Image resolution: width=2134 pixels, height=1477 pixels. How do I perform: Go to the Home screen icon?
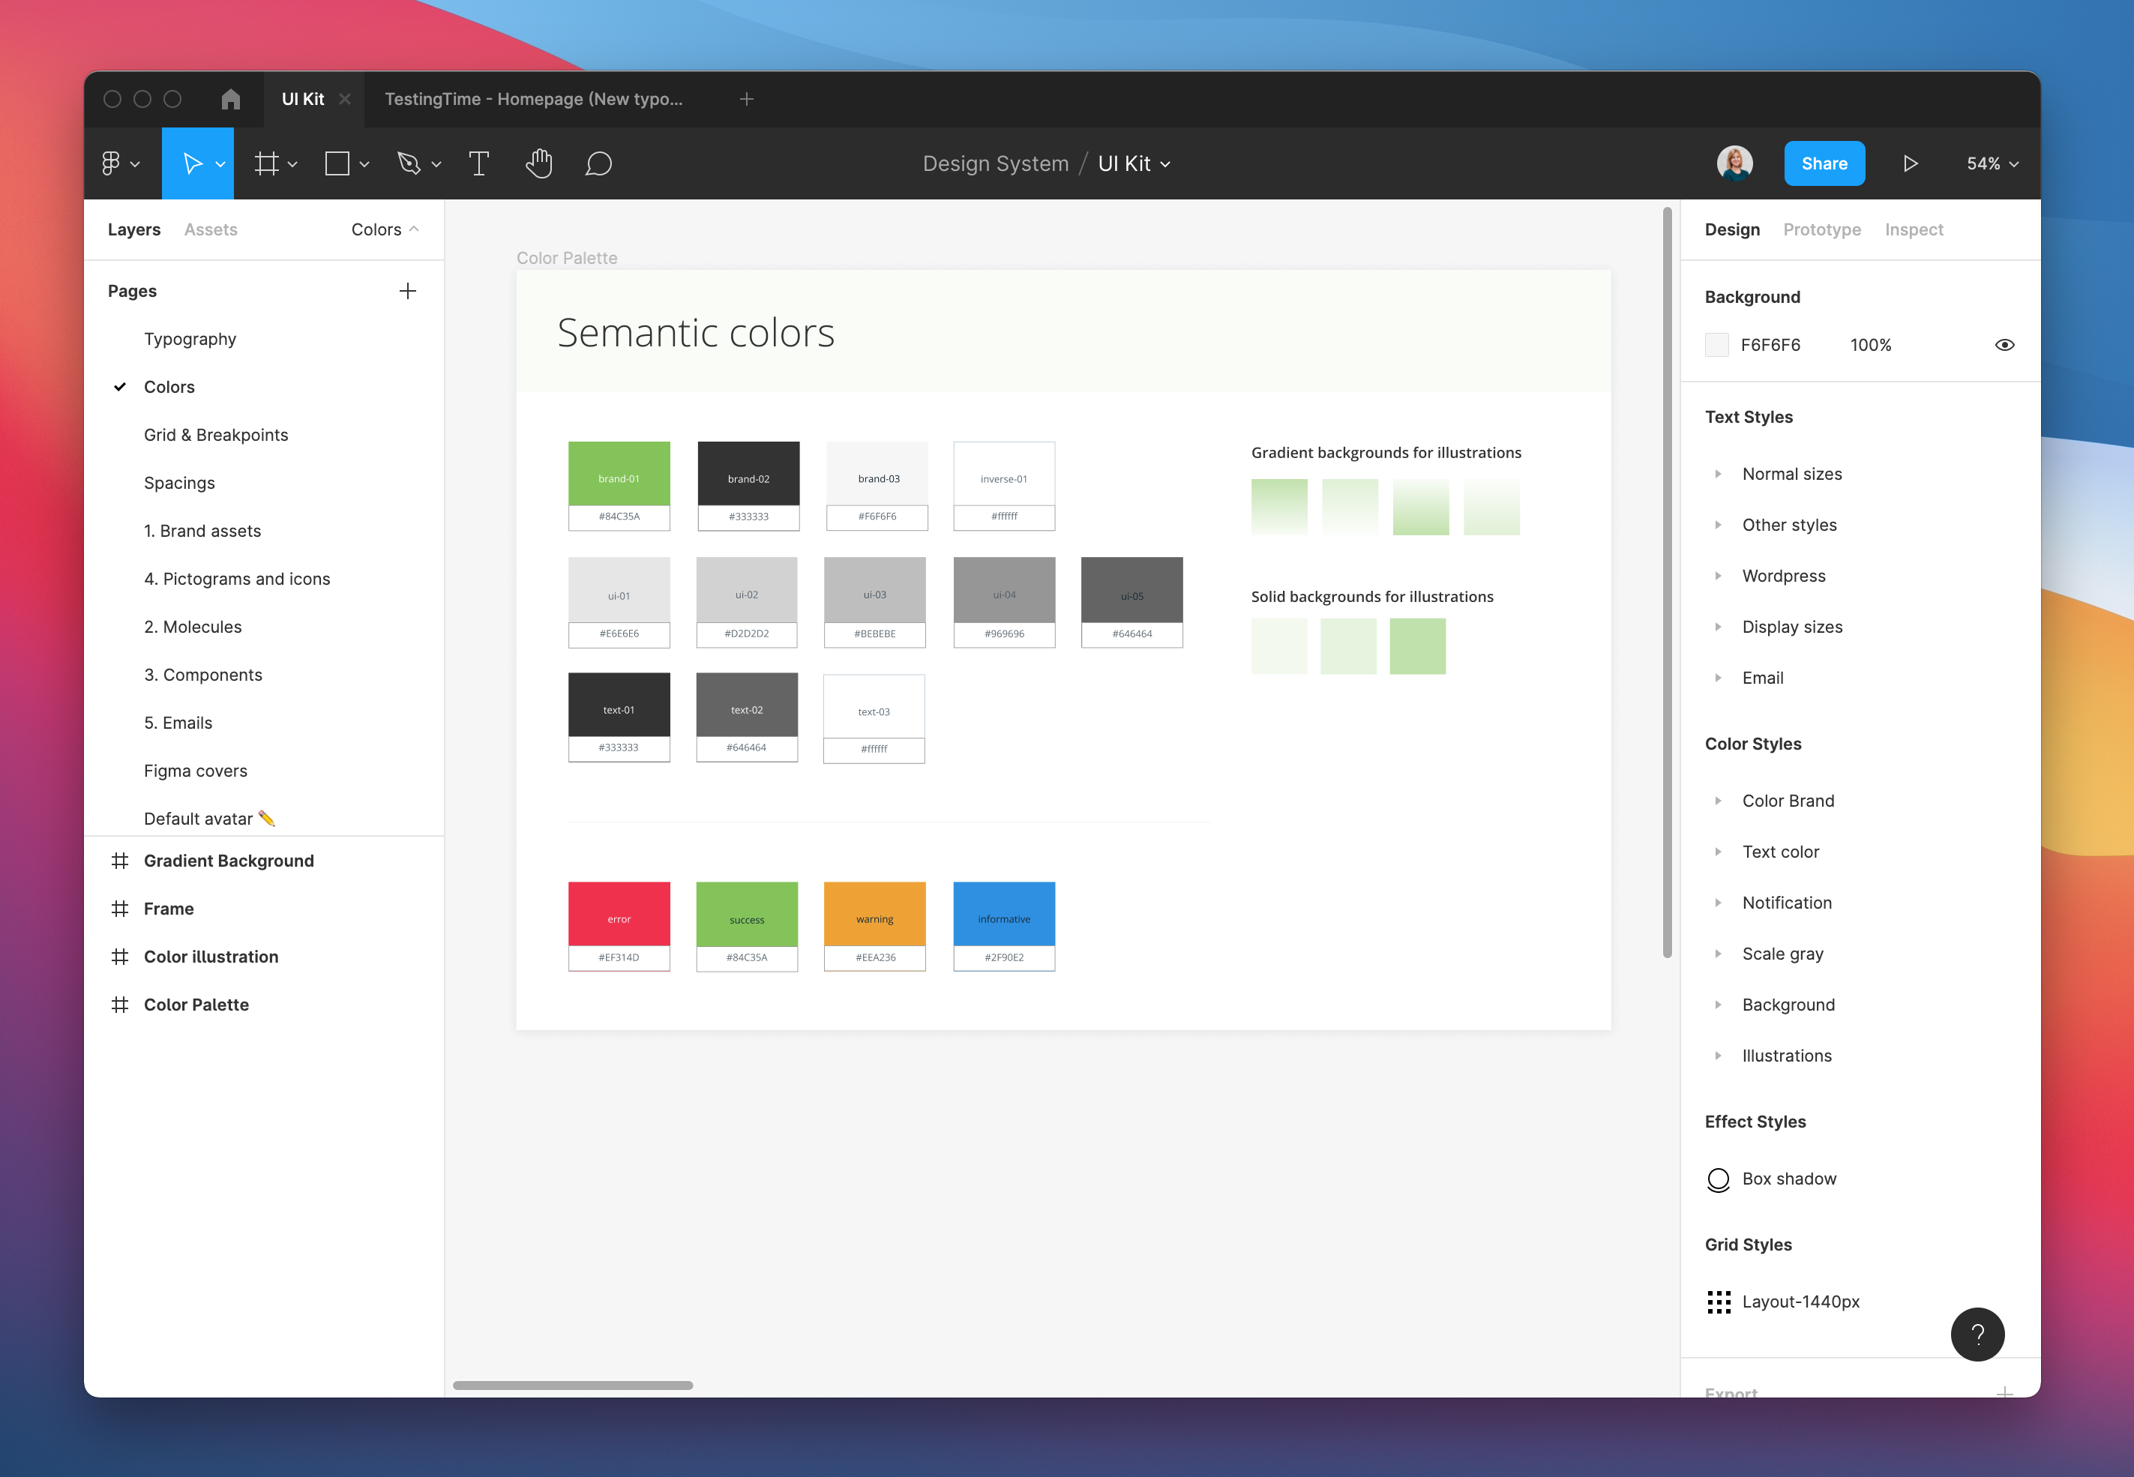click(230, 99)
